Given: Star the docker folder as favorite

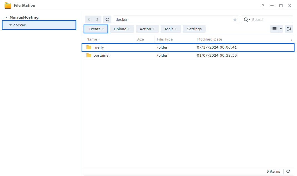Looking at the screenshot, I should point(235,19).
